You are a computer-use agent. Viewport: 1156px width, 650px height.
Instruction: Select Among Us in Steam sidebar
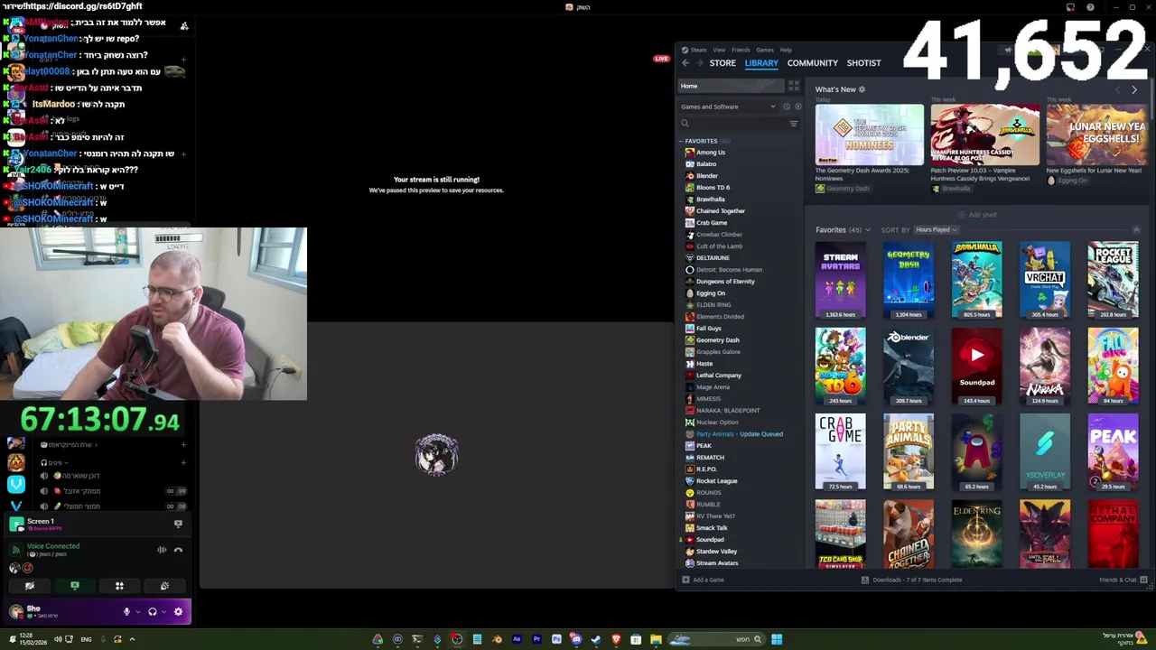point(711,153)
